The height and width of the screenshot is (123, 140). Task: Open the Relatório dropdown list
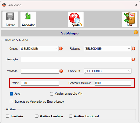pyautogui.click(x=108, y=48)
